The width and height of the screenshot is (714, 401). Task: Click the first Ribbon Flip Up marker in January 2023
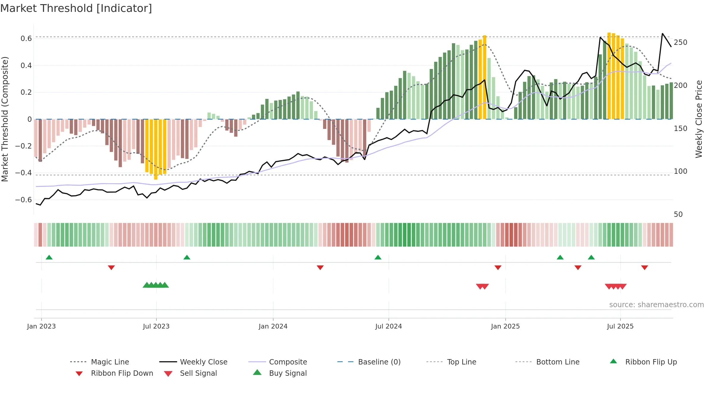tap(49, 257)
